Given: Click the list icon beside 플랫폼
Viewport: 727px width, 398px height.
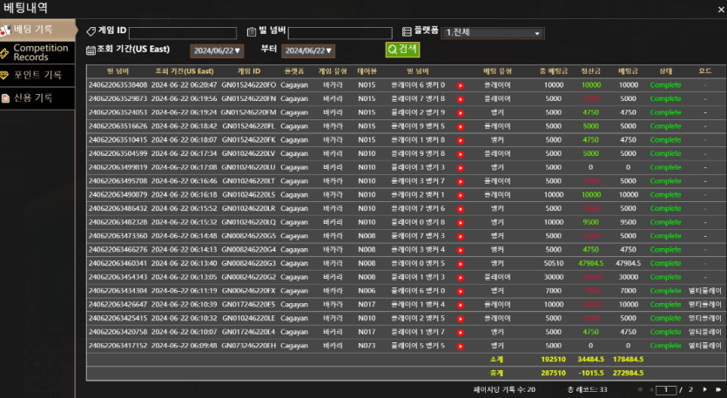Looking at the screenshot, I should coord(407,31).
